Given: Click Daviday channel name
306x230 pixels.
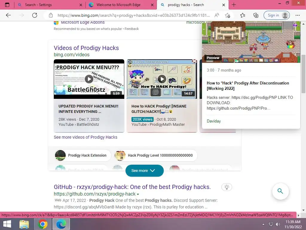Looking at the screenshot, I should [x=214, y=121].
